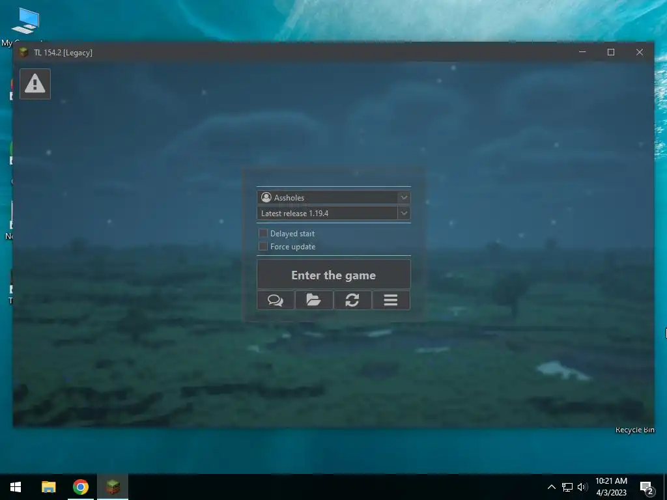Close the TL launcher window
The width and height of the screenshot is (667, 500).
coord(640,52)
